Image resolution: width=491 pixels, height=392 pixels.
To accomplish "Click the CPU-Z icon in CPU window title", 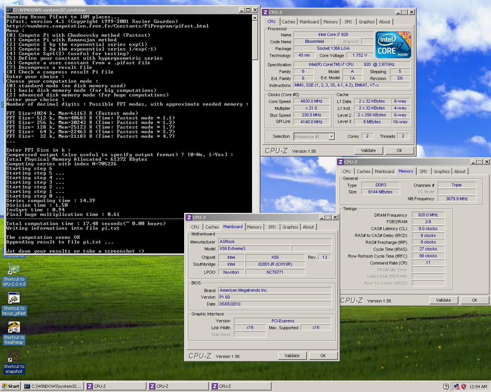I will pyautogui.click(x=266, y=12).
